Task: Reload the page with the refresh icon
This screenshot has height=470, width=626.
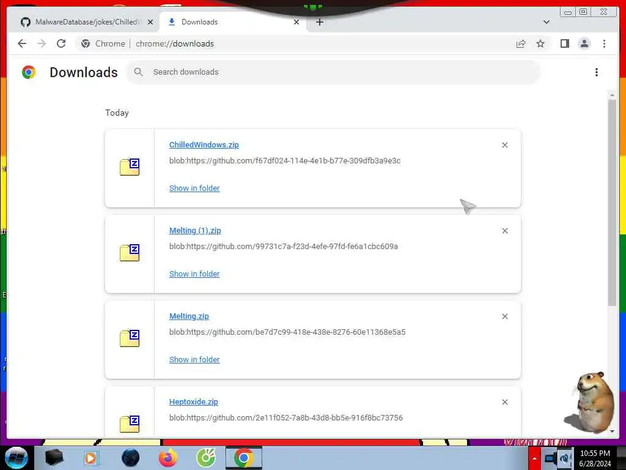Action: coord(61,43)
